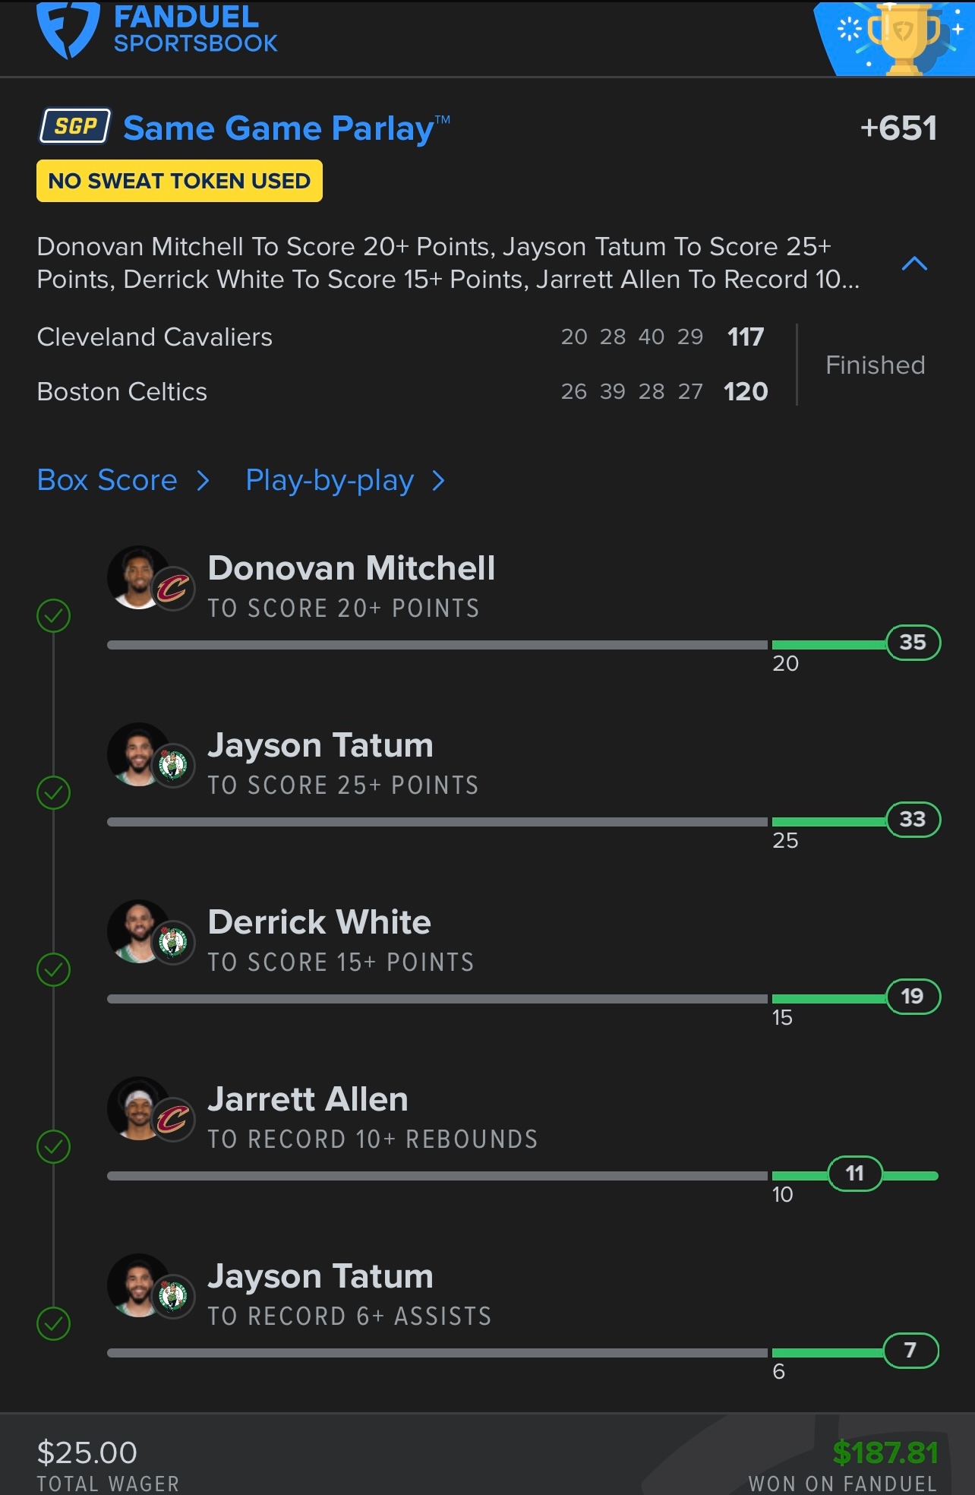Tap the No Sweat Token Used badge

[179, 181]
